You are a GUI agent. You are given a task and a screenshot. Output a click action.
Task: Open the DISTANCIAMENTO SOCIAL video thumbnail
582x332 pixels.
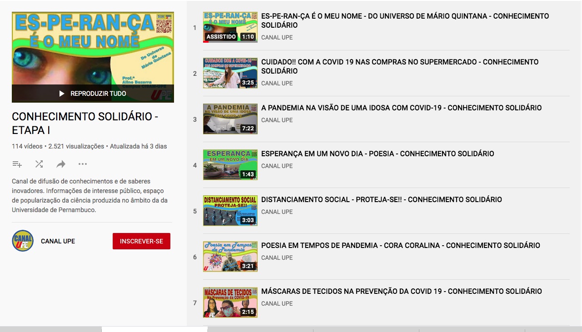coord(230,211)
